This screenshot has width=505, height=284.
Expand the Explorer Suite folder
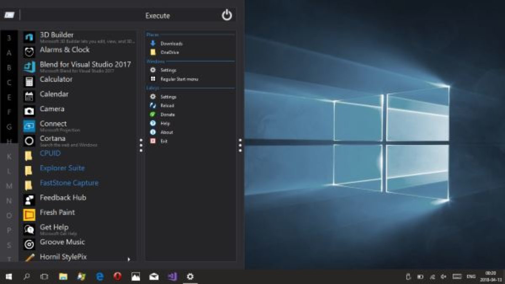click(x=62, y=168)
